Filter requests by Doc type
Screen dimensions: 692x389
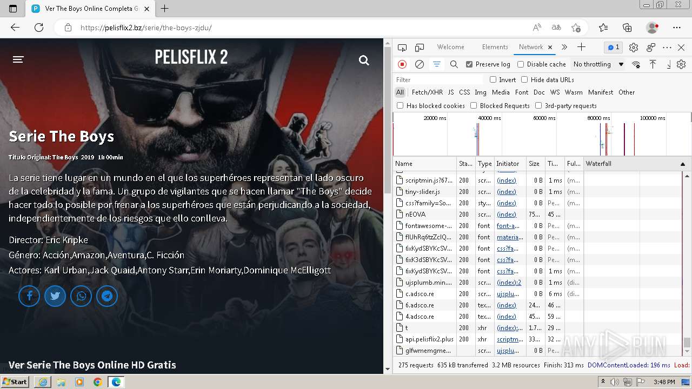539,92
